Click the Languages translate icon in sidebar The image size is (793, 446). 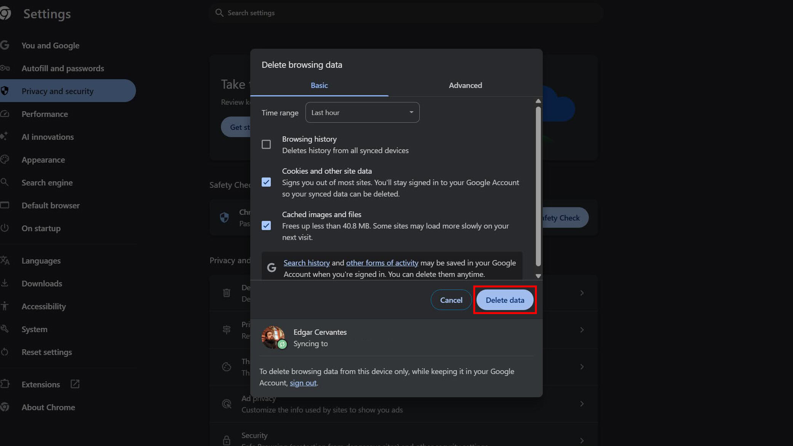[x=5, y=261]
